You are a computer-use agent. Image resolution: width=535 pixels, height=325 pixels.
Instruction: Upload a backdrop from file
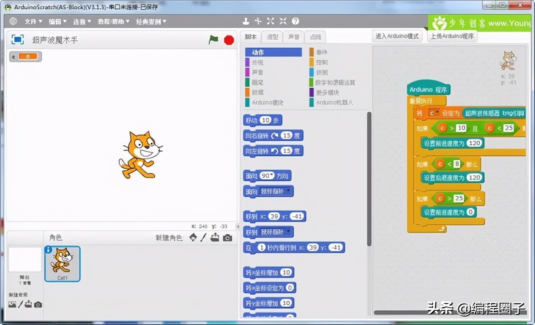29,305
